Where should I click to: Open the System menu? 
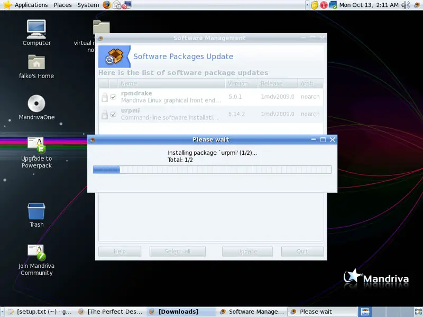click(x=88, y=5)
